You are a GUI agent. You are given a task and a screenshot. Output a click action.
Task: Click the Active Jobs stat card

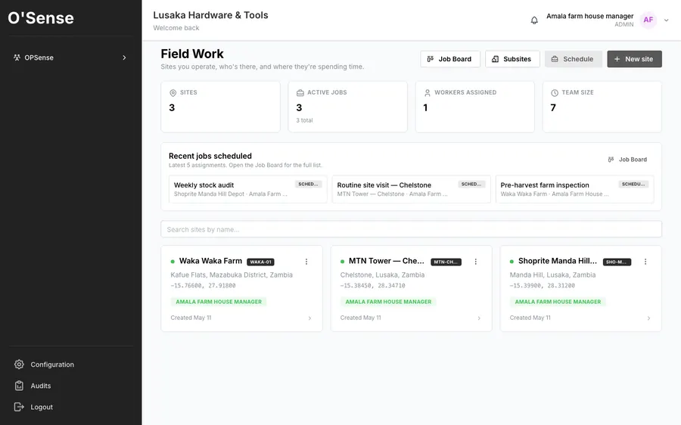348,107
